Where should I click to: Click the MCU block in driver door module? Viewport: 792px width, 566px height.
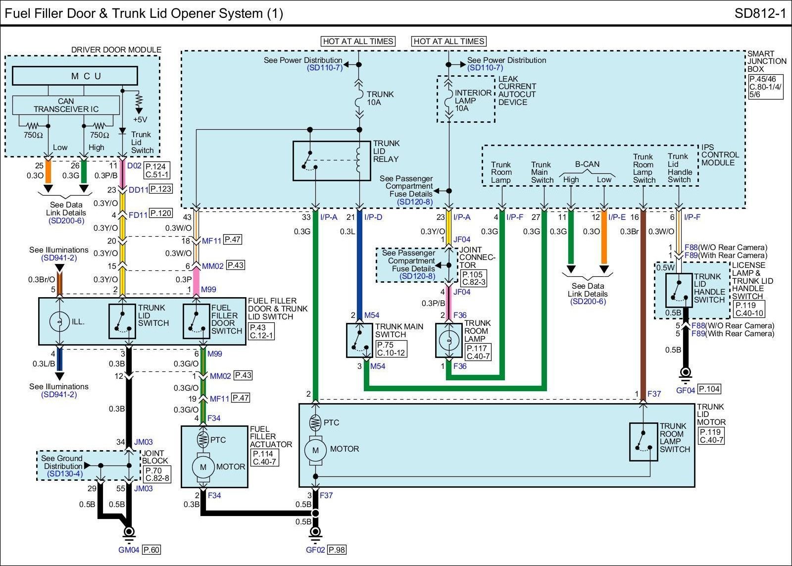75,76
